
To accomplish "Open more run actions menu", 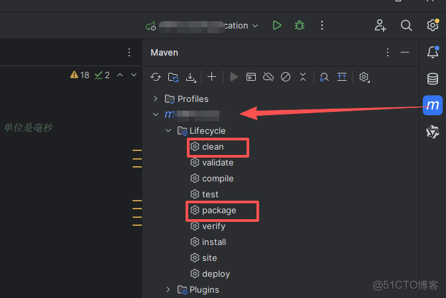I will click(x=322, y=25).
